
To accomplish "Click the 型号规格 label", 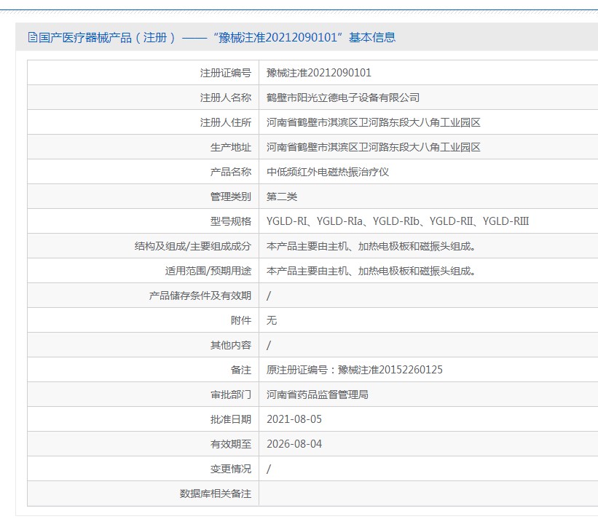I will pos(230,221).
